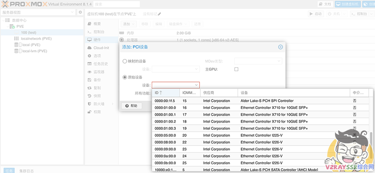375x173 pixels.
Task: Click the pencil icon to edit tags
Action: pos(159,14)
